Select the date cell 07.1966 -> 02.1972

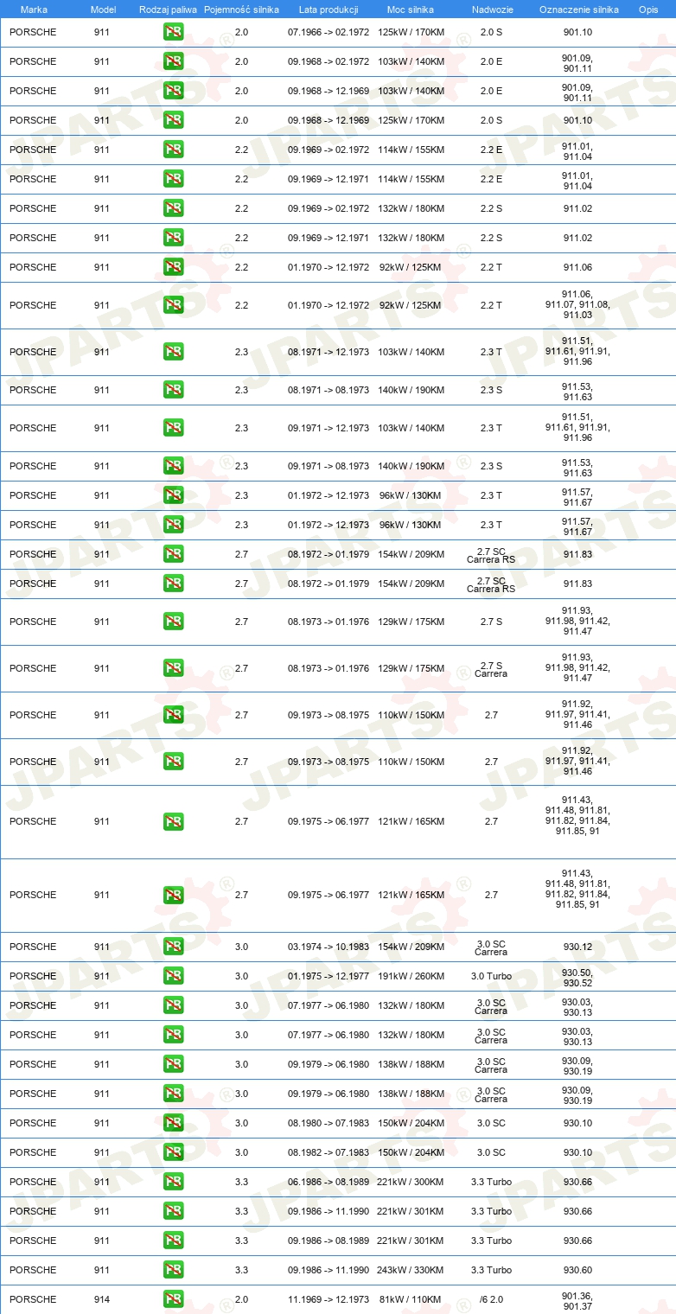coord(328,32)
